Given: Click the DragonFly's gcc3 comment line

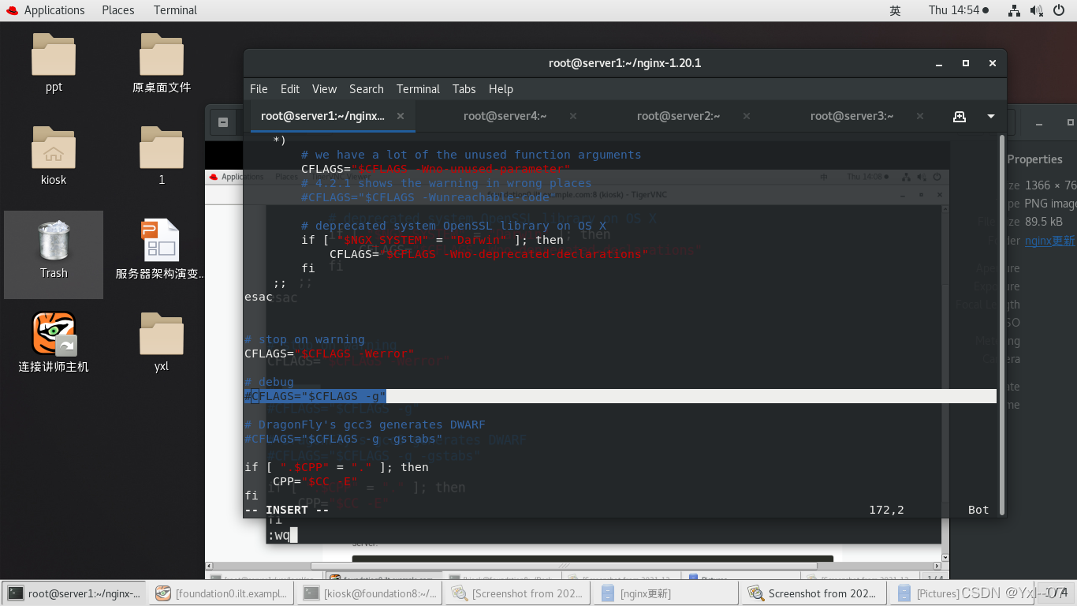Looking at the screenshot, I should (x=365, y=425).
